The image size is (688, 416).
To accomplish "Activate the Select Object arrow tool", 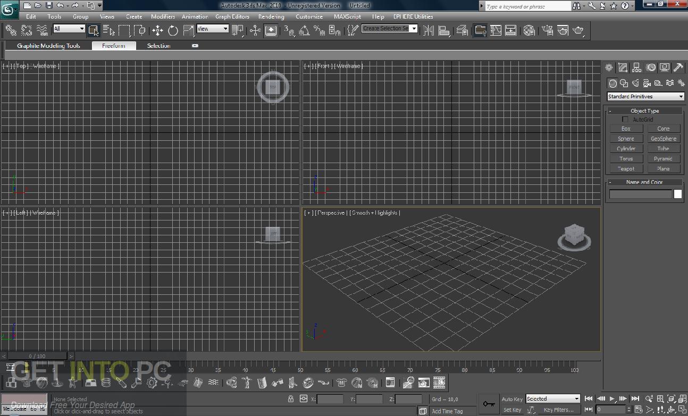I will click(94, 30).
